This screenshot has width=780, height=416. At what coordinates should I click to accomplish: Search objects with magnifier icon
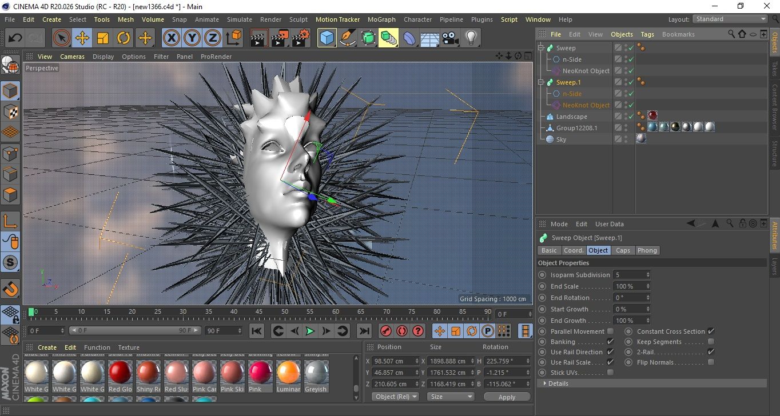point(731,34)
